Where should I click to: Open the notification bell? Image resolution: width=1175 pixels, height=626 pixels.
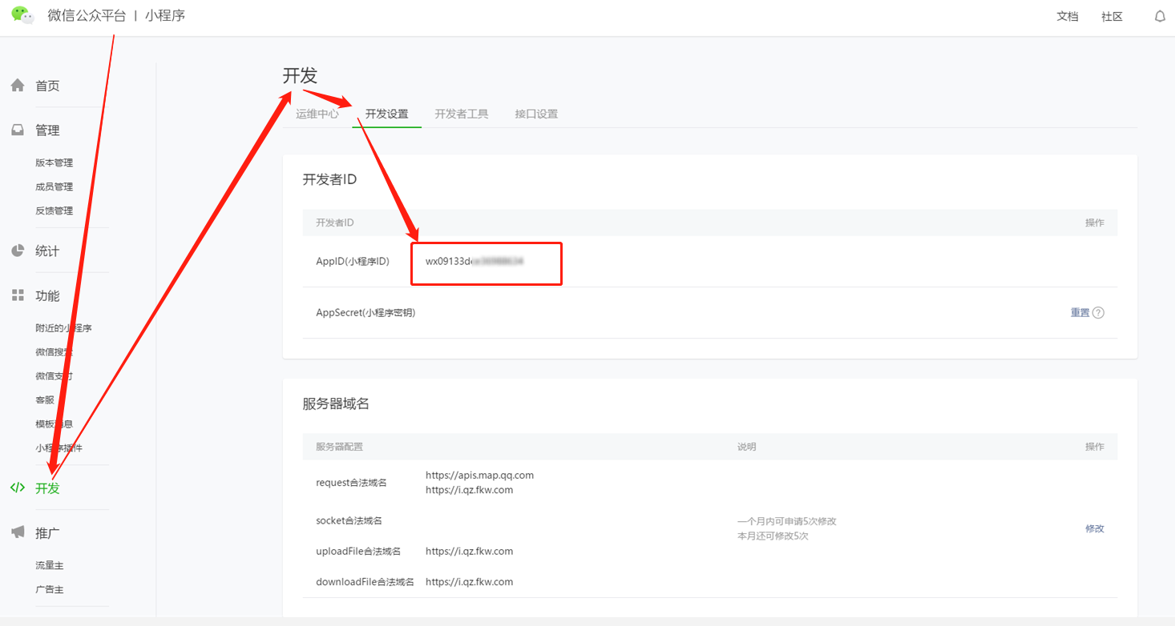click(1160, 16)
